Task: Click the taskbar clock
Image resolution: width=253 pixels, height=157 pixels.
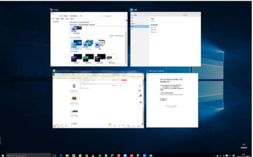Action: coord(243,155)
